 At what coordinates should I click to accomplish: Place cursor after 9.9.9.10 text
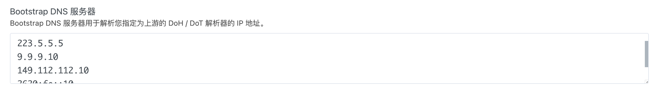[x=59, y=57]
